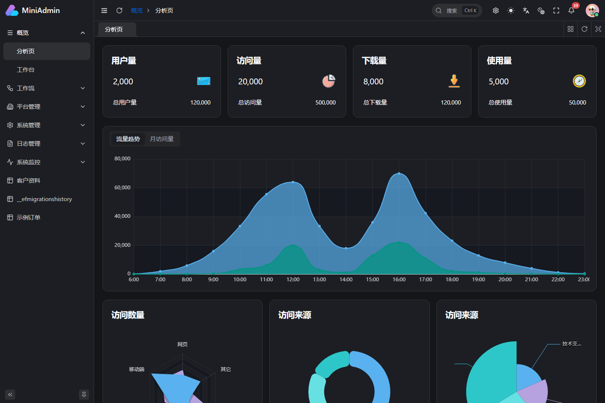Viewport: 605px width, 403px height.
Task: Expand the 系统管理 menu group
Action: click(47, 125)
